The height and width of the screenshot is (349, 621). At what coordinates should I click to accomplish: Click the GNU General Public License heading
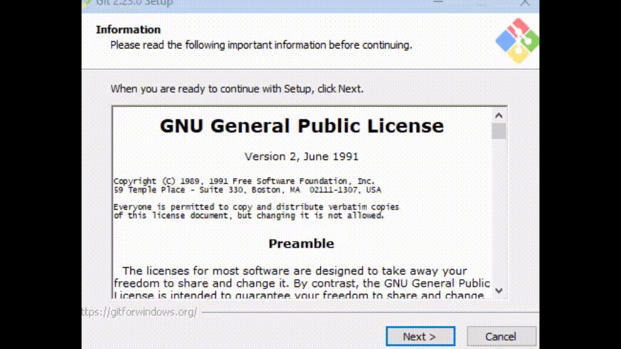coord(302,126)
